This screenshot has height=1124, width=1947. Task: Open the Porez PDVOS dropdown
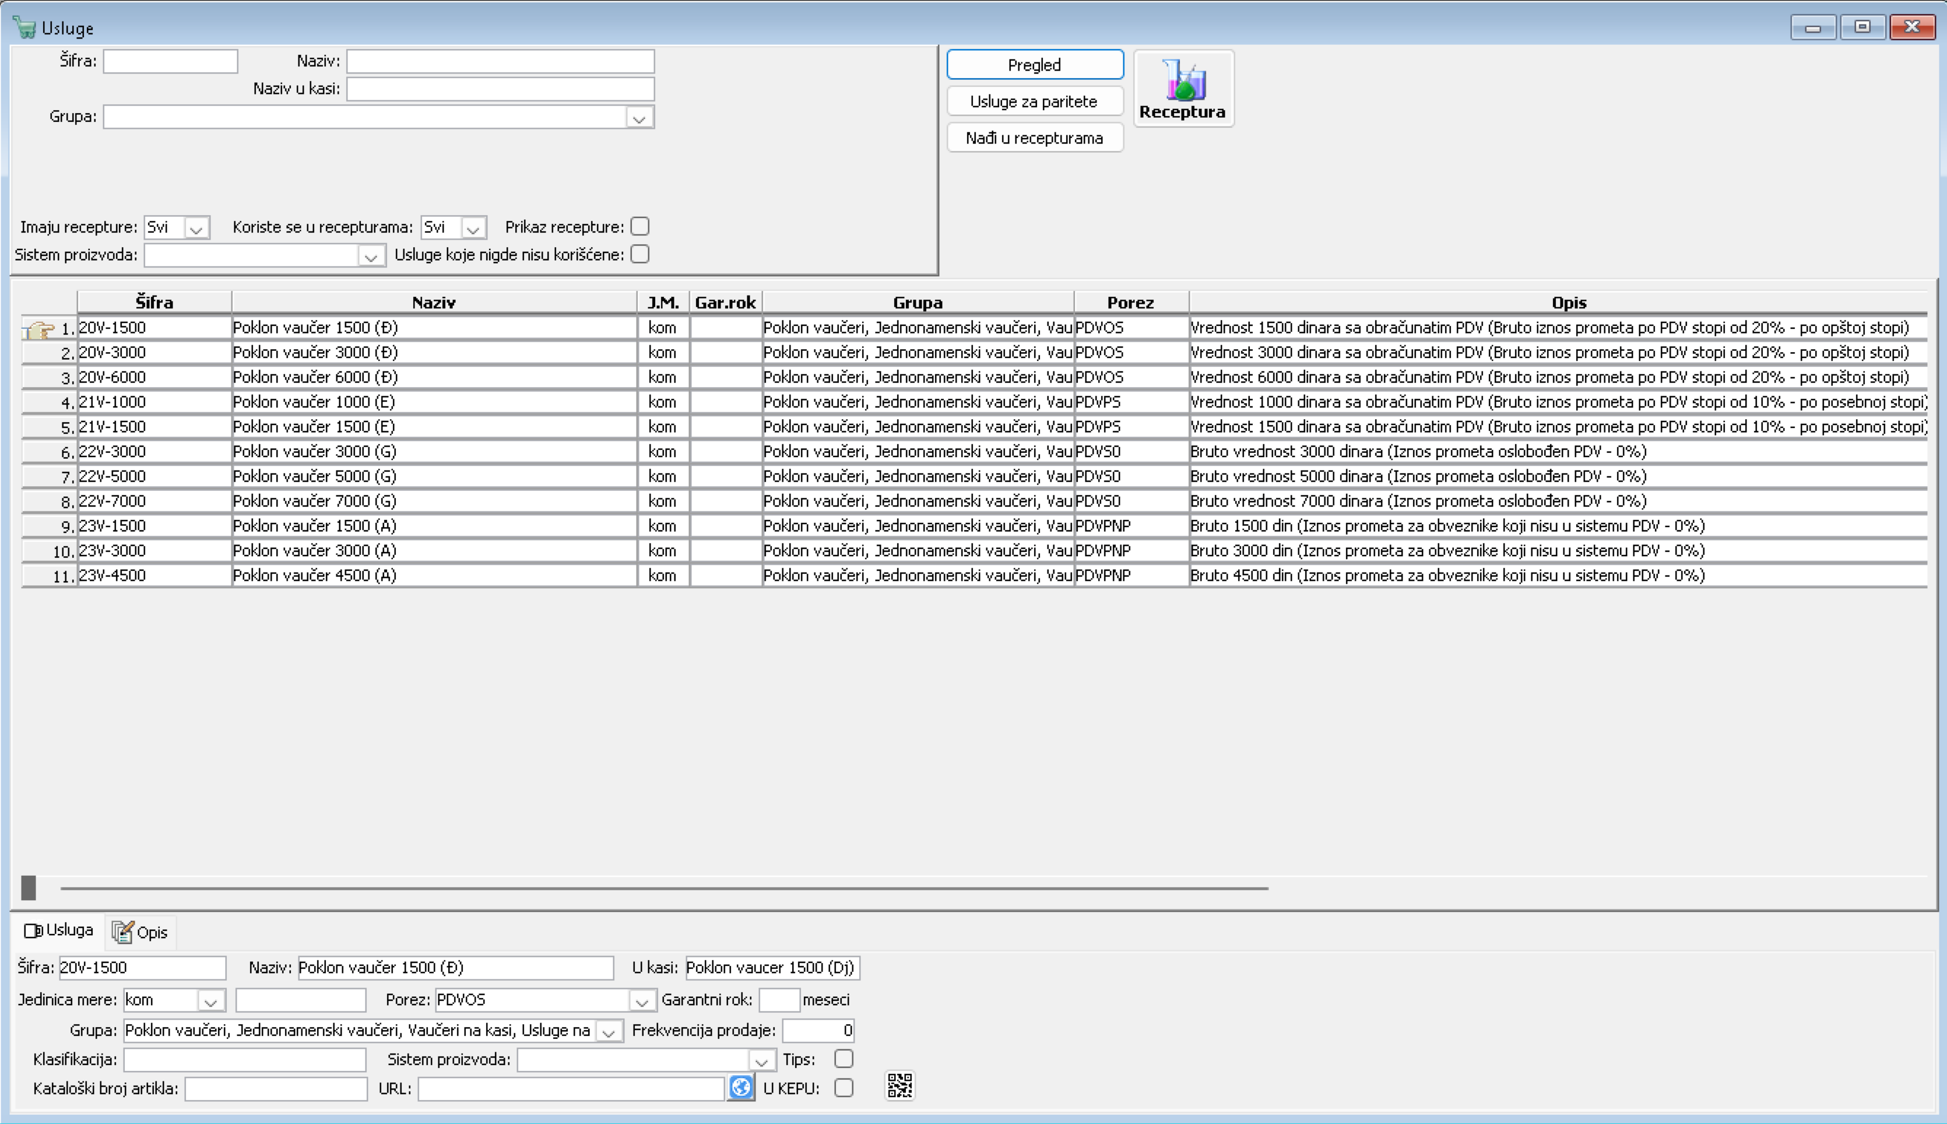click(641, 1000)
